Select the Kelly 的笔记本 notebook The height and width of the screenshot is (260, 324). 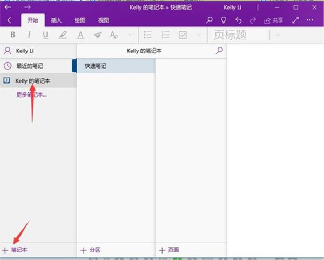[x=38, y=81]
